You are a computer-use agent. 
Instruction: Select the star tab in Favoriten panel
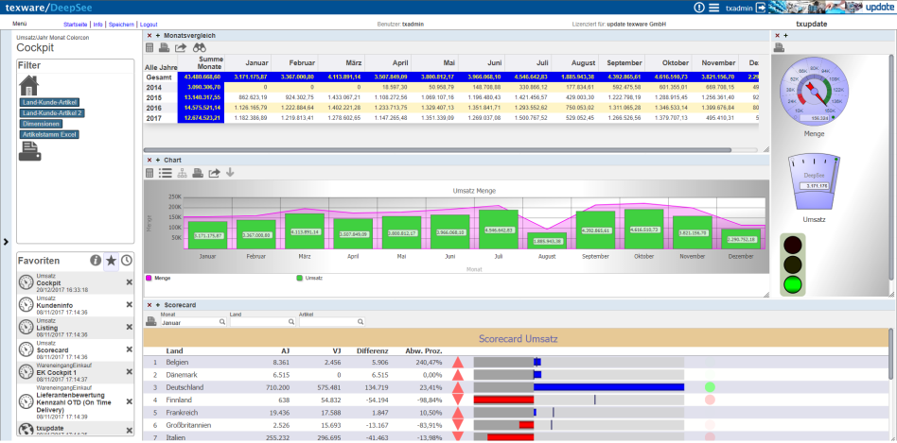pyautogui.click(x=112, y=260)
